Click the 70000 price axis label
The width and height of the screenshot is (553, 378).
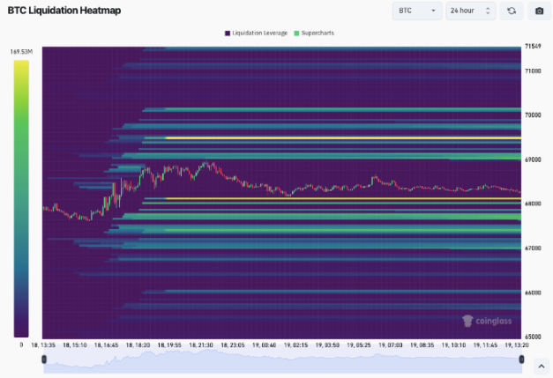(x=532, y=115)
